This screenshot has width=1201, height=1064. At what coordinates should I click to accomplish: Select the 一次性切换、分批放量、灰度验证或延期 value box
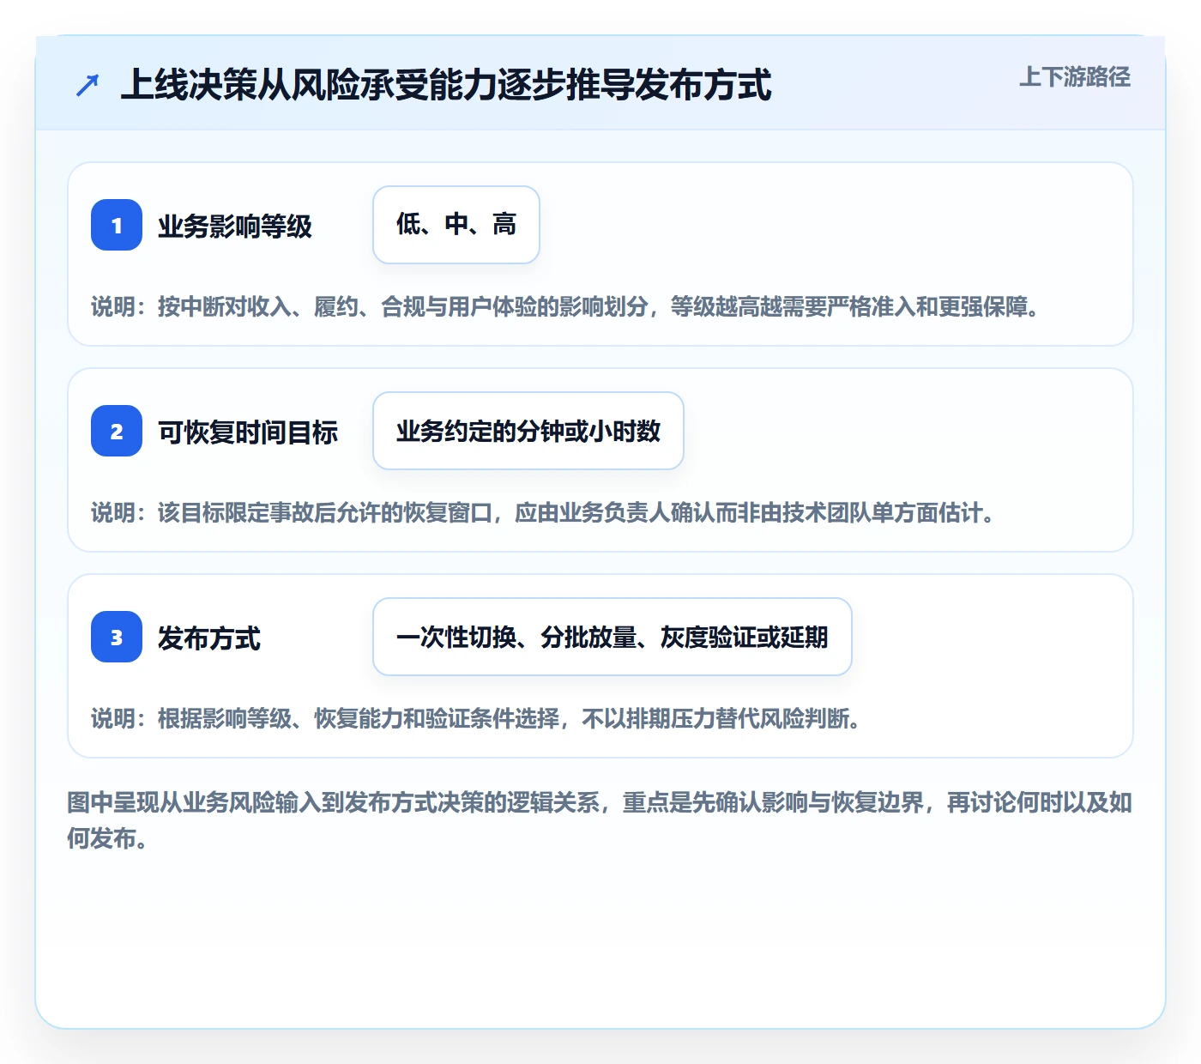613,637
